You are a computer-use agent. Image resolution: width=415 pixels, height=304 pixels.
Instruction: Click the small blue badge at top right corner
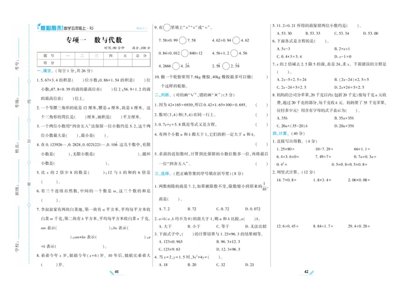pyautogui.click(x=142, y=28)
